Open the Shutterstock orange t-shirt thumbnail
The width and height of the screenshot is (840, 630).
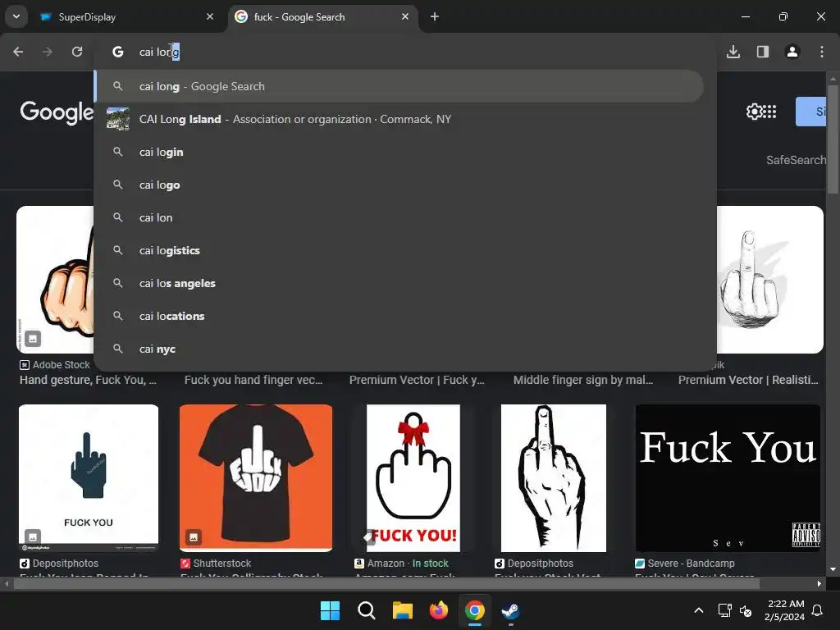click(x=256, y=478)
